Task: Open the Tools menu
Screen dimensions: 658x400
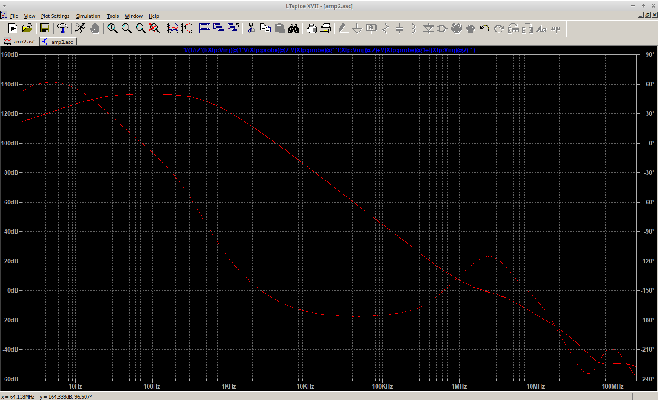Action: 113,16
